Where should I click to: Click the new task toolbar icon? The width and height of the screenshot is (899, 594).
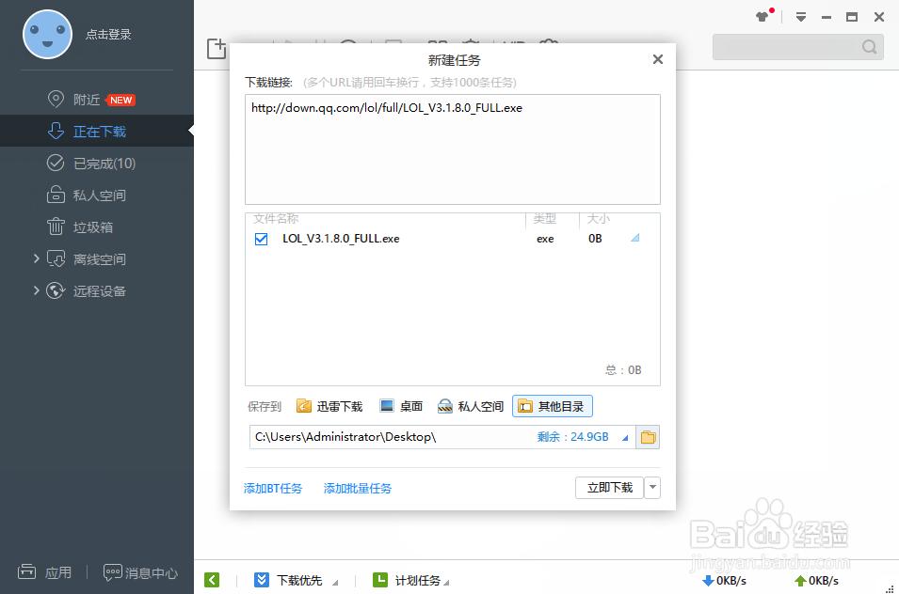[217, 49]
